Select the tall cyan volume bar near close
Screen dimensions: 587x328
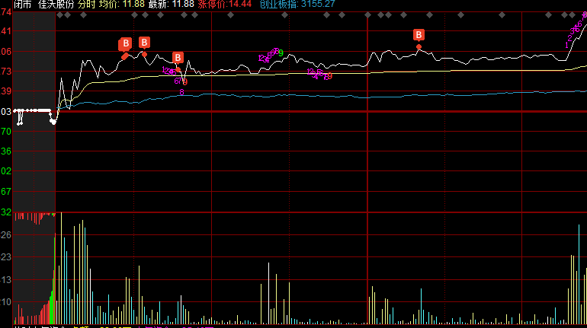[x=579, y=274]
